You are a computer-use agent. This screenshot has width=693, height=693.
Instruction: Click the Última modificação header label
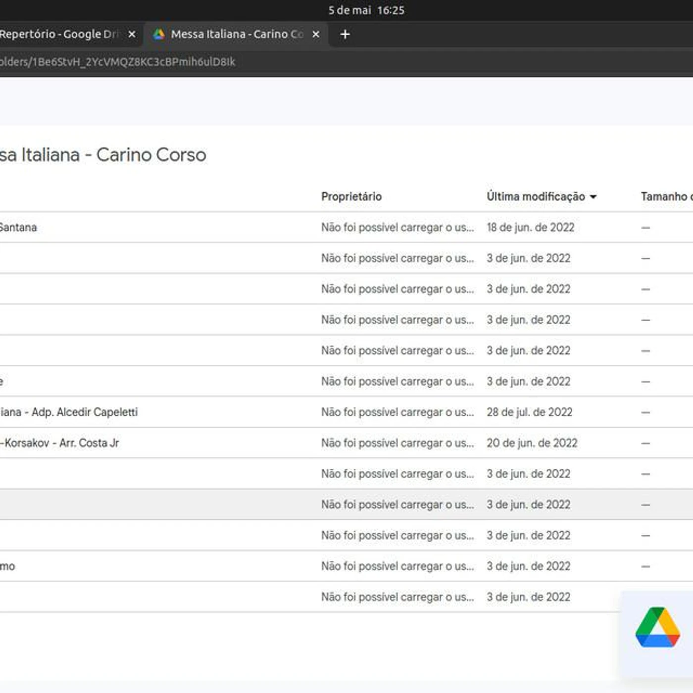[x=535, y=197]
